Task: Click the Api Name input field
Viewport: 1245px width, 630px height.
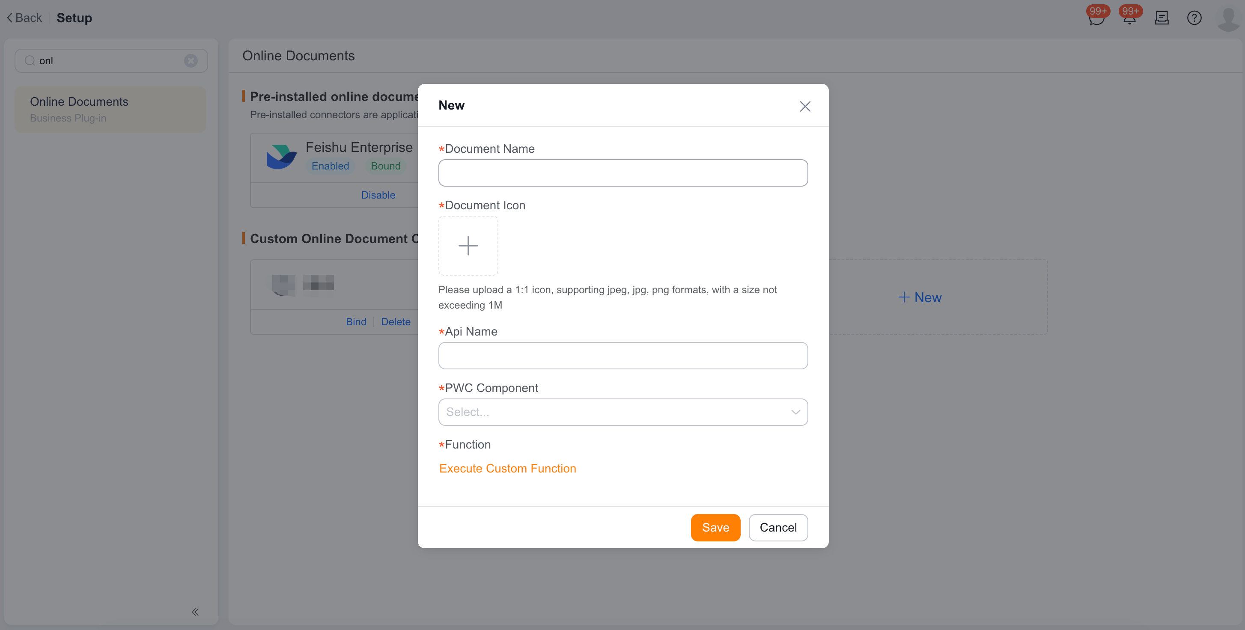Action: 622,356
